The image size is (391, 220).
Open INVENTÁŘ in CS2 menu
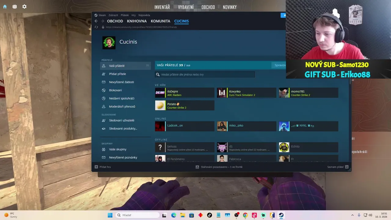pos(162,7)
